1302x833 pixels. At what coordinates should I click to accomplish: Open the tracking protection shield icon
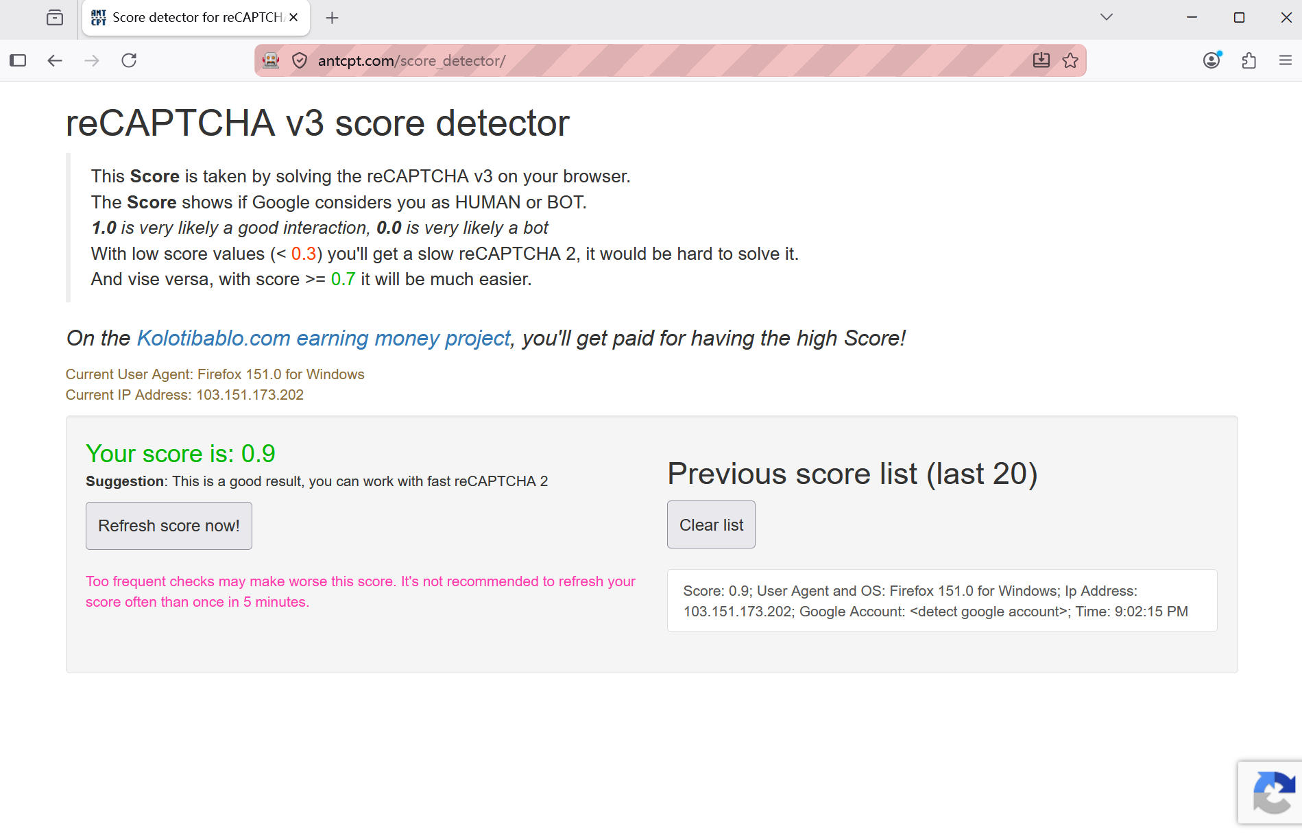300,60
